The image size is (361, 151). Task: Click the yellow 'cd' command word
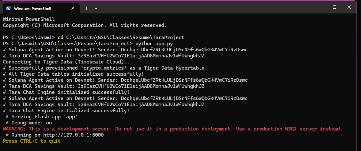coord(60,37)
